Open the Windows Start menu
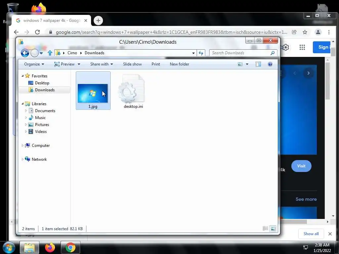The width and height of the screenshot is (339, 254). click(8, 247)
